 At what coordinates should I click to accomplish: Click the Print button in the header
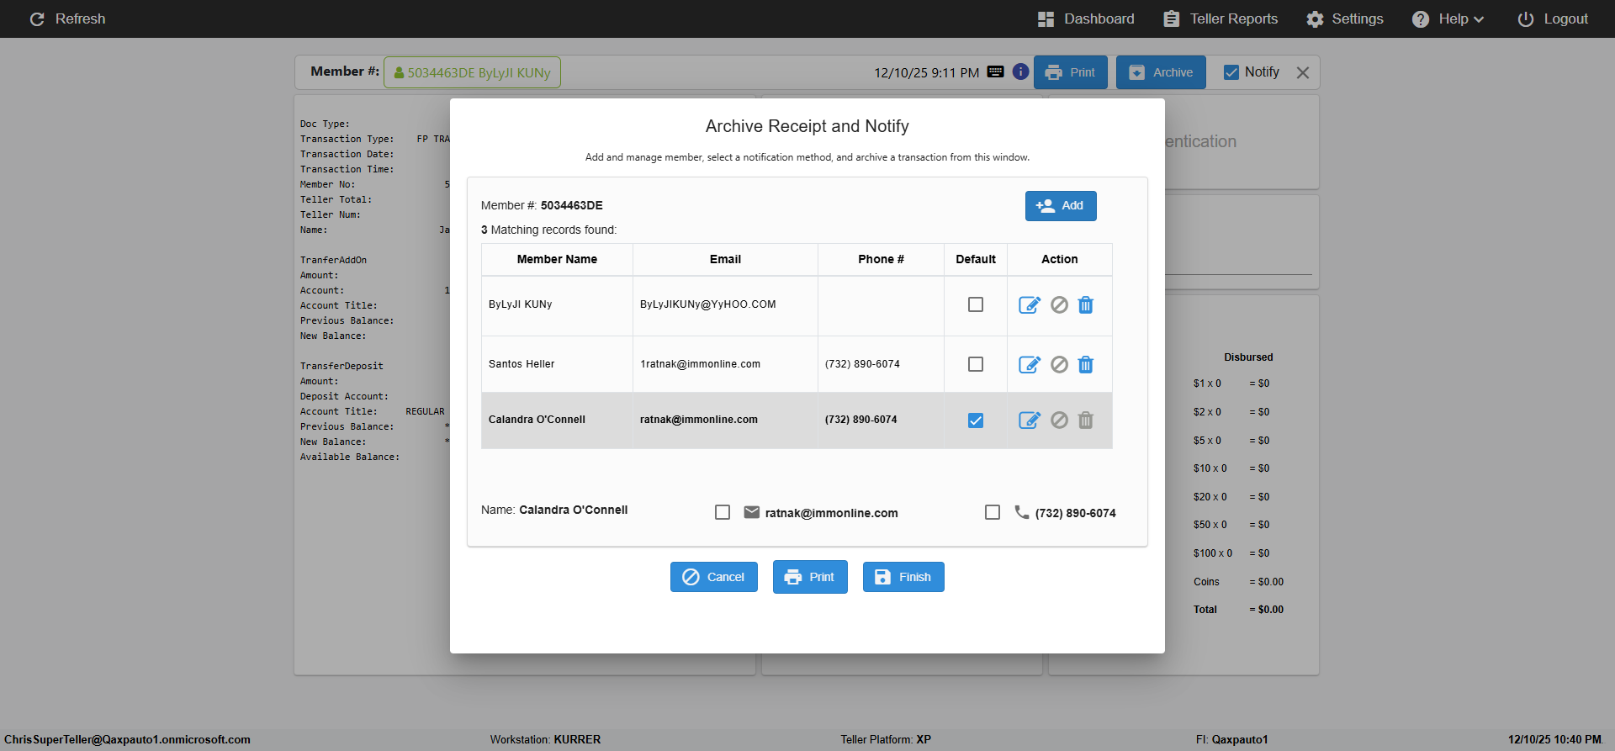pyautogui.click(x=1071, y=72)
